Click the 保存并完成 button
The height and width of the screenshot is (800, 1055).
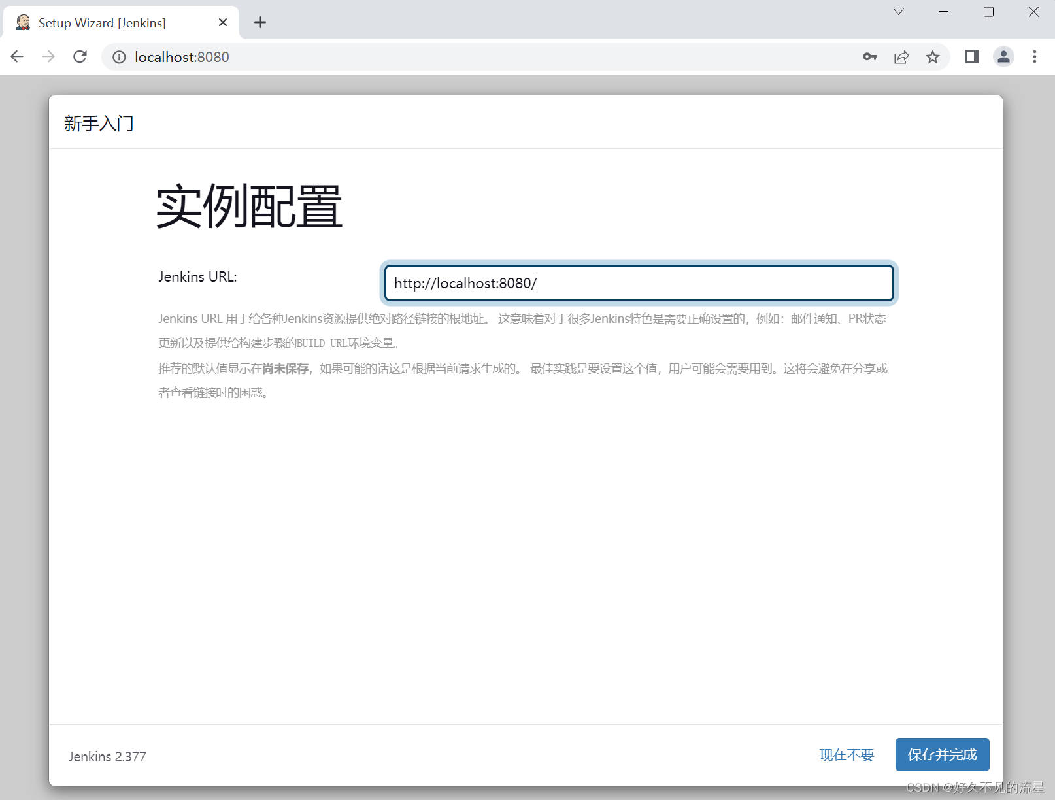942,754
